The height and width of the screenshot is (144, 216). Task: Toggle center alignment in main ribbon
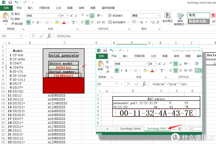pos(87,22)
